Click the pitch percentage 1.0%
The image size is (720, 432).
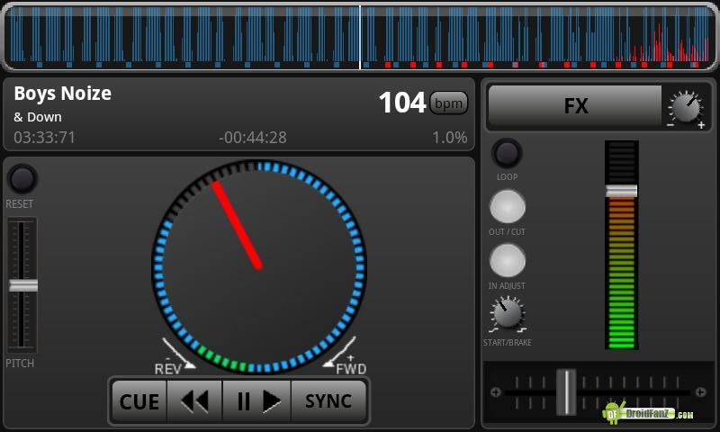tap(449, 138)
